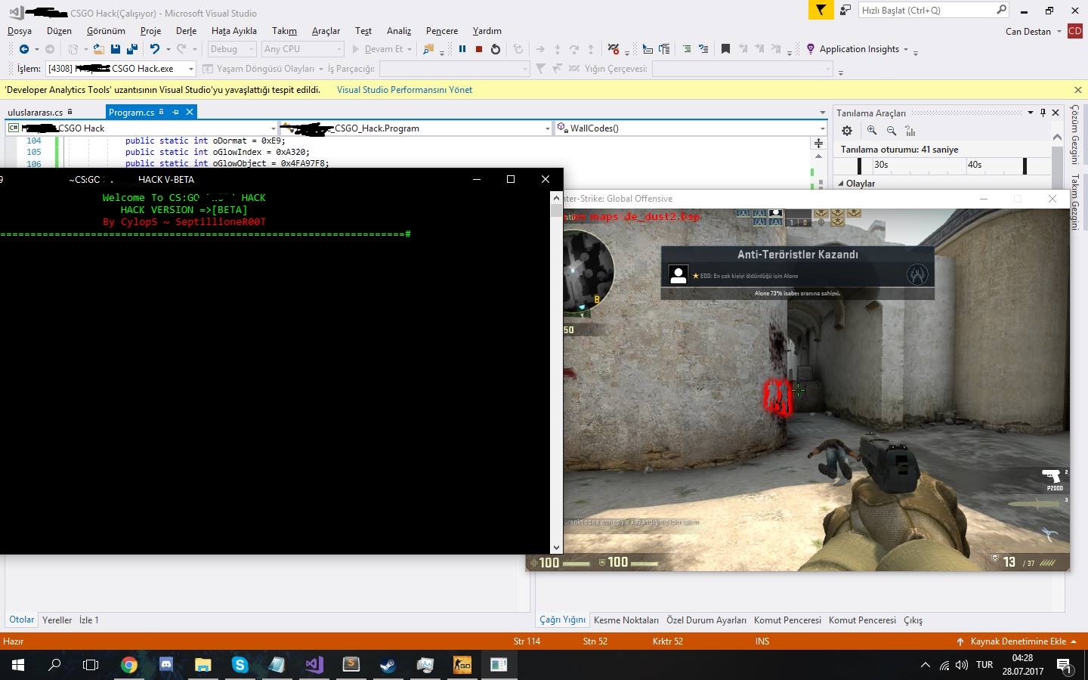Open the Can Destan account dropdown

(1033, 31)
